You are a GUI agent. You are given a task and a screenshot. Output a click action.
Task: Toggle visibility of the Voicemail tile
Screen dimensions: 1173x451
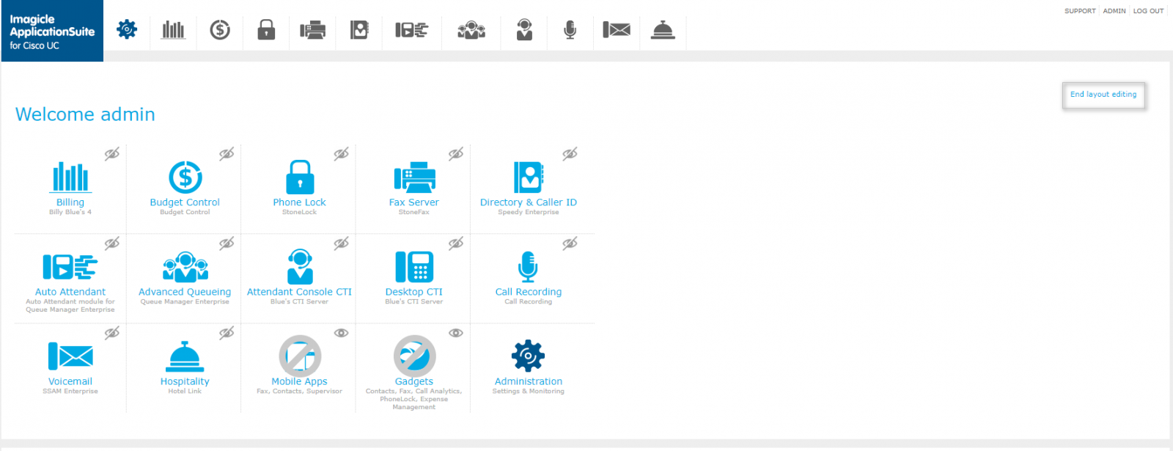(111, 333)
